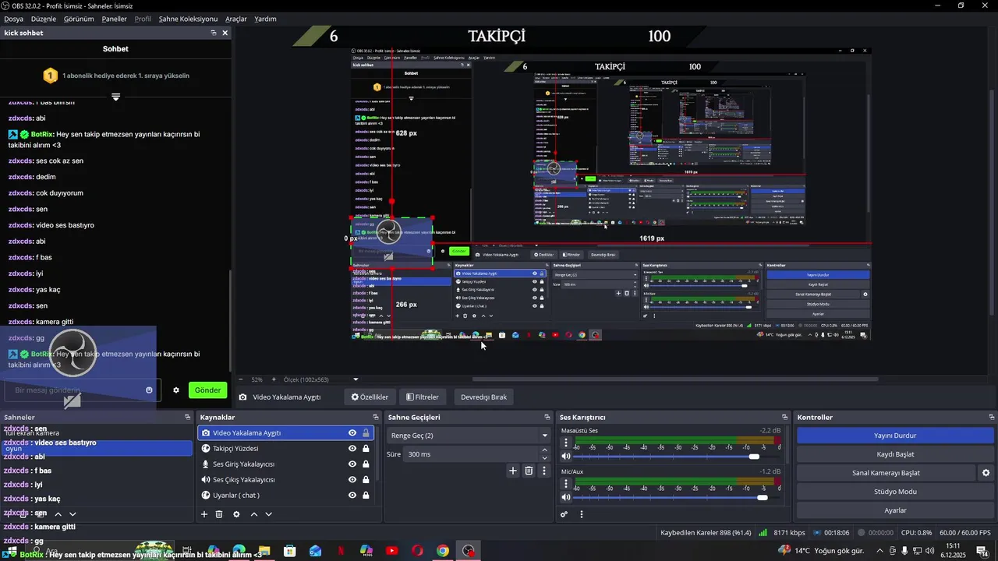Hide the Ses Çıkış Yakalayıcısı source

[x=352, y=480]
